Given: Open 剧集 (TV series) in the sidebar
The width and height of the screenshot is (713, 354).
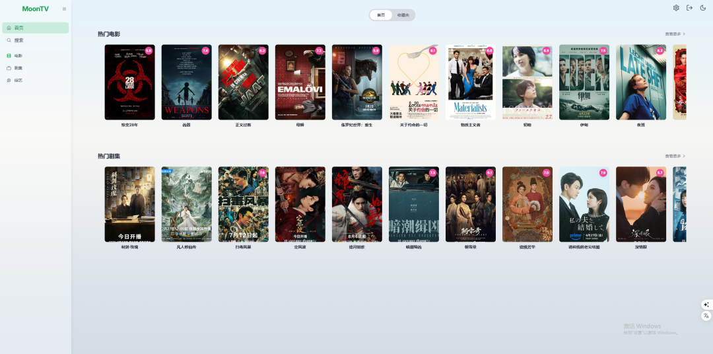Looking at the screenshot, I should click(x=18, y=68).
